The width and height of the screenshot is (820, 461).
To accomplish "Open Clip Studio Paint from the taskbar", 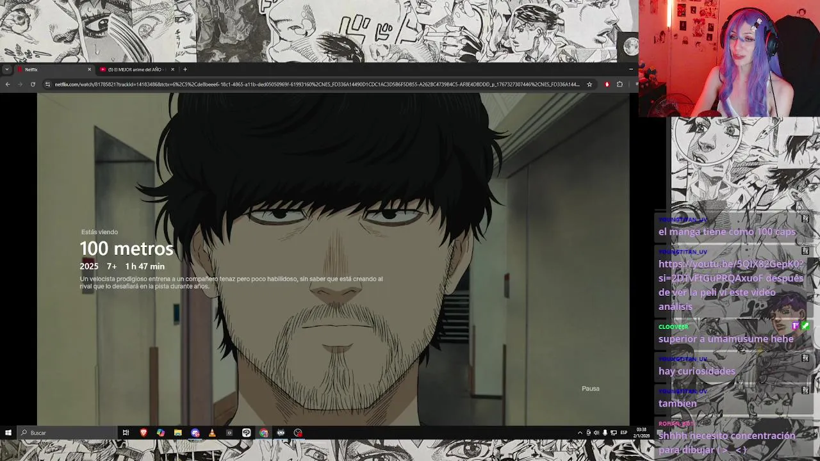I will tap(247, 433).
